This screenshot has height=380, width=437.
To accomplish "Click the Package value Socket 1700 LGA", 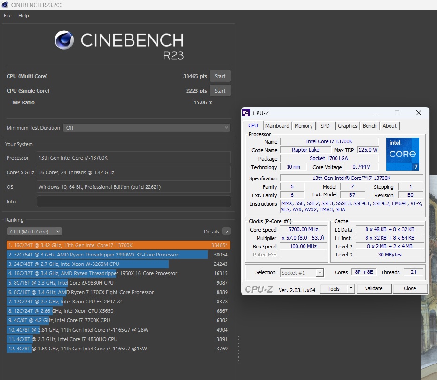I will click(x=329, y=158).
